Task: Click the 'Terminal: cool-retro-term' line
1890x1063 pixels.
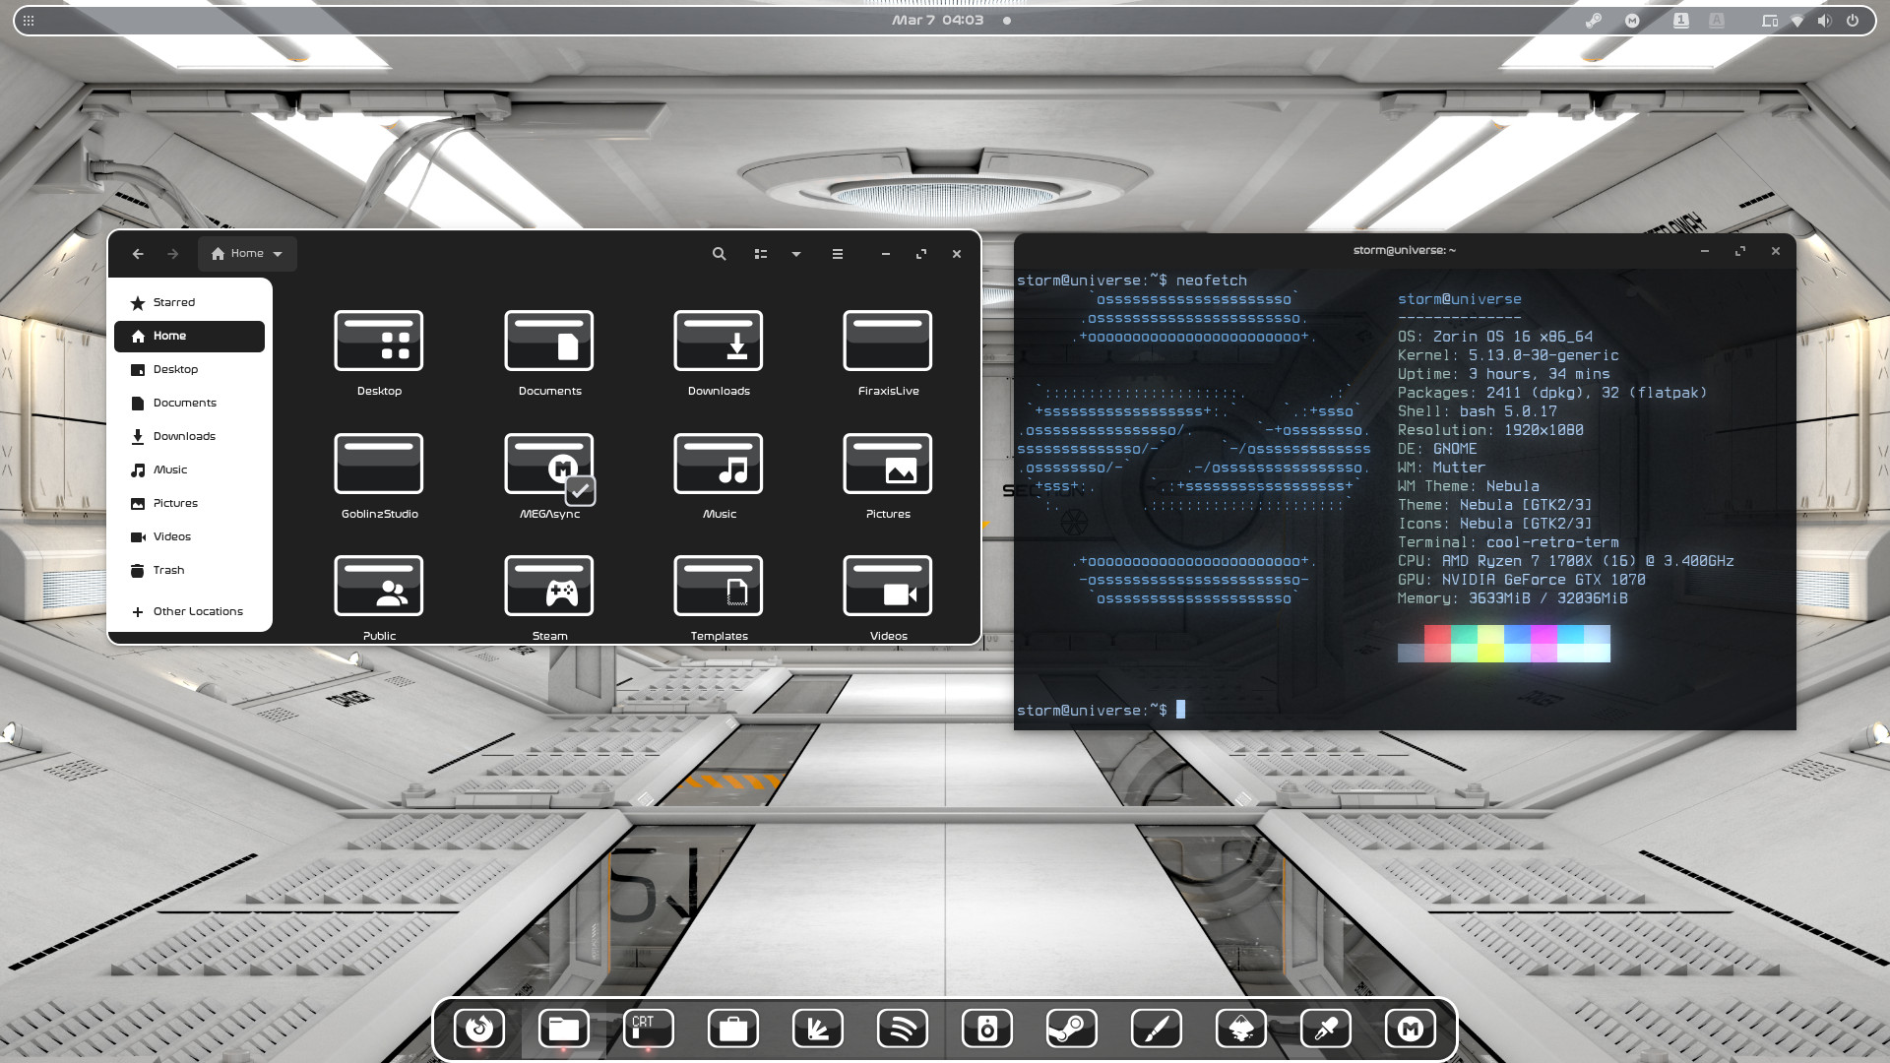Action: pyautogui.click(x=1508, y=542)
